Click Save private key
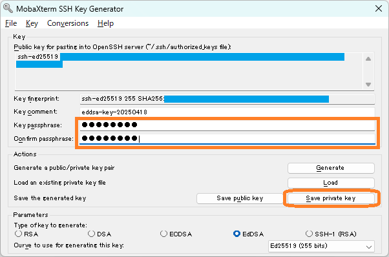The width and height of the screenshot is (389, 257). [331, 198]
